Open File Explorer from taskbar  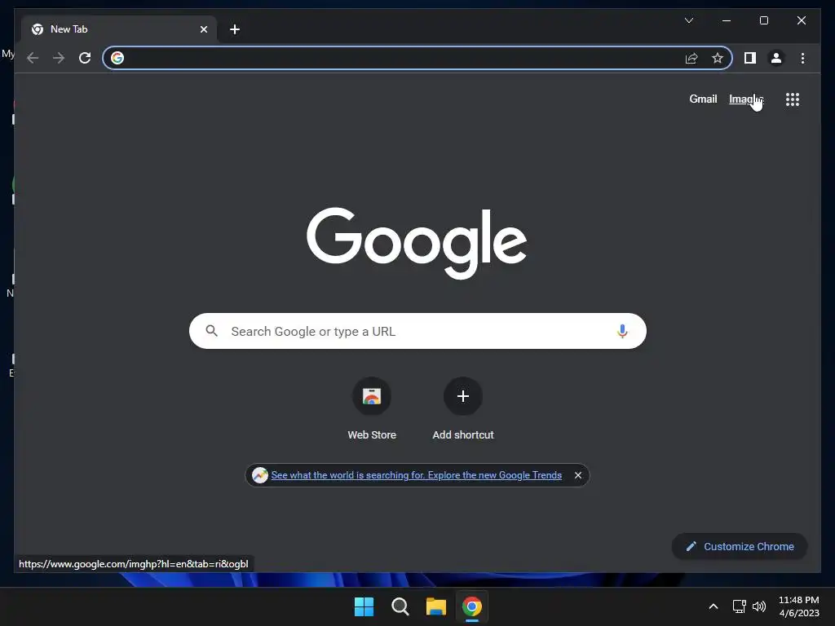coord(435,606)
